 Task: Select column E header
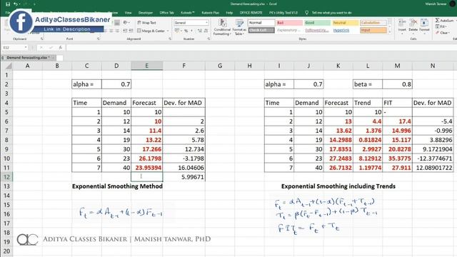[x=146, y=66]
